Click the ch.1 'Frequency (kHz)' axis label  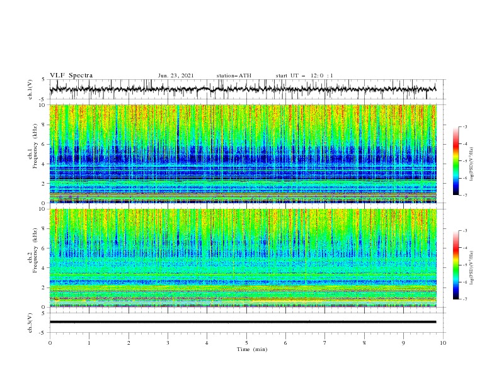[35, 147]
